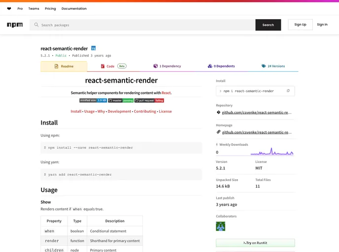Click the heart icon in top navigation
This screenshot has height=252, width=339.
(x=9, y=9)
